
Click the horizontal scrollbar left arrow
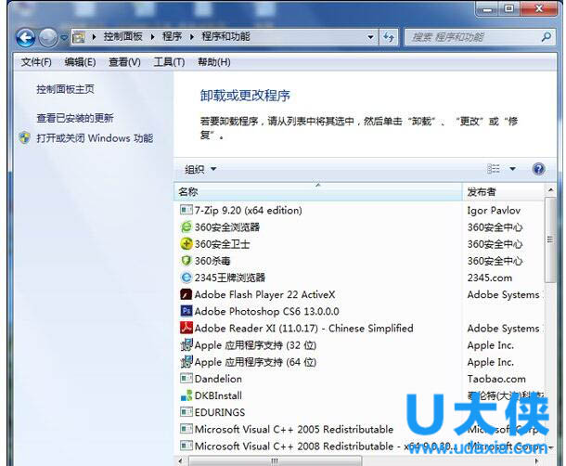tap(181, 460)
